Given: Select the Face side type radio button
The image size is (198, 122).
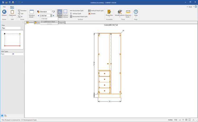Looking at the screenshot, I should point(13,54).
